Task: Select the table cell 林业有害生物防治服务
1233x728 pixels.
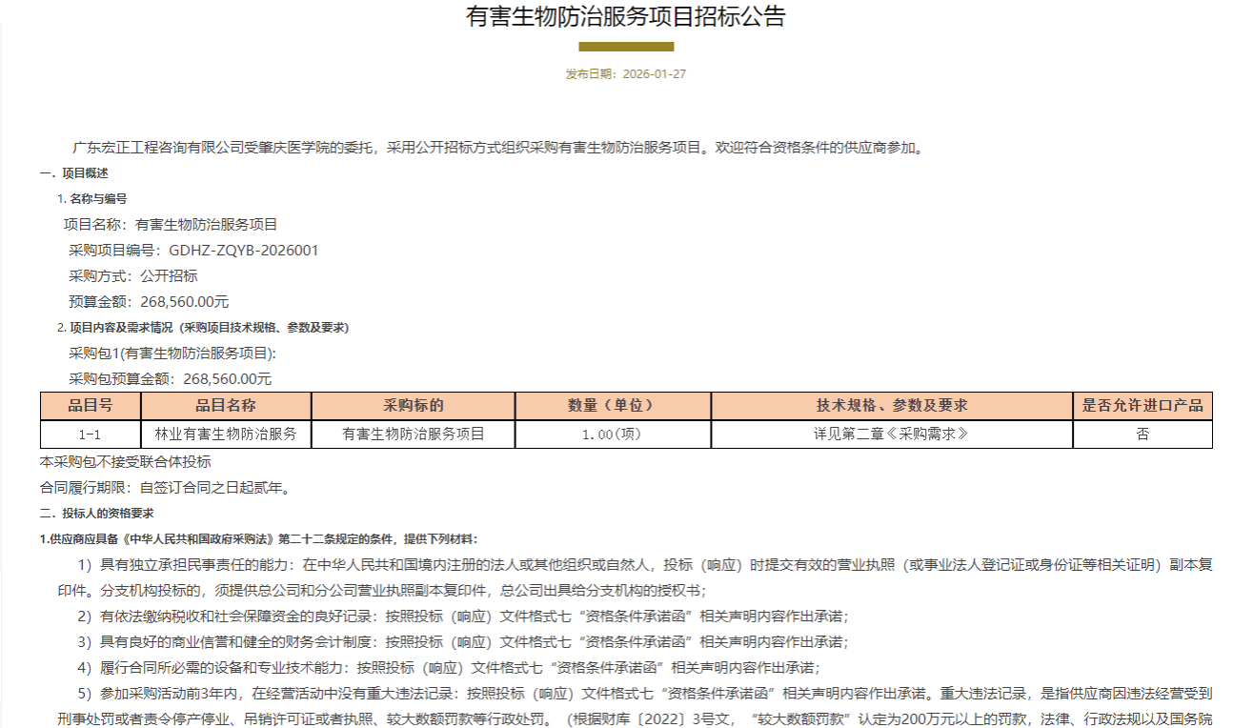Action: click(226, 435)
